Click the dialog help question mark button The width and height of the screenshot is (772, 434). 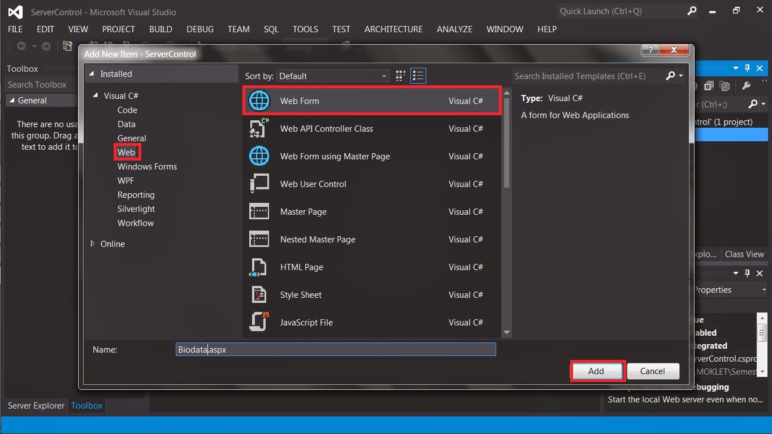coord(650,50)
